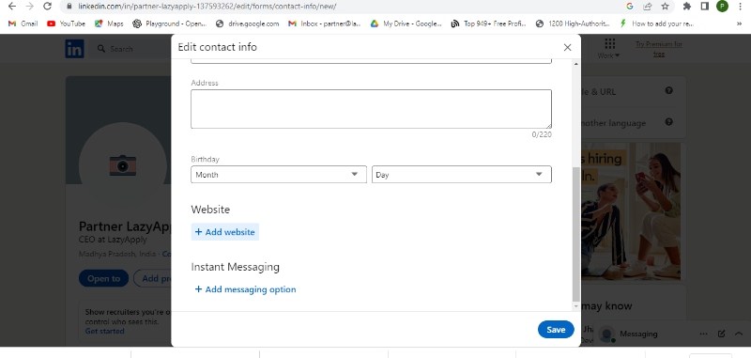Open My Drive - Google bookmark

[406, 23]
